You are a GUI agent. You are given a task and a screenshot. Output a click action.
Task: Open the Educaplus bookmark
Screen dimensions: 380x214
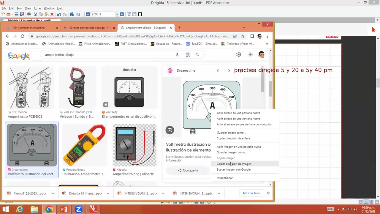tap(166, 44)
